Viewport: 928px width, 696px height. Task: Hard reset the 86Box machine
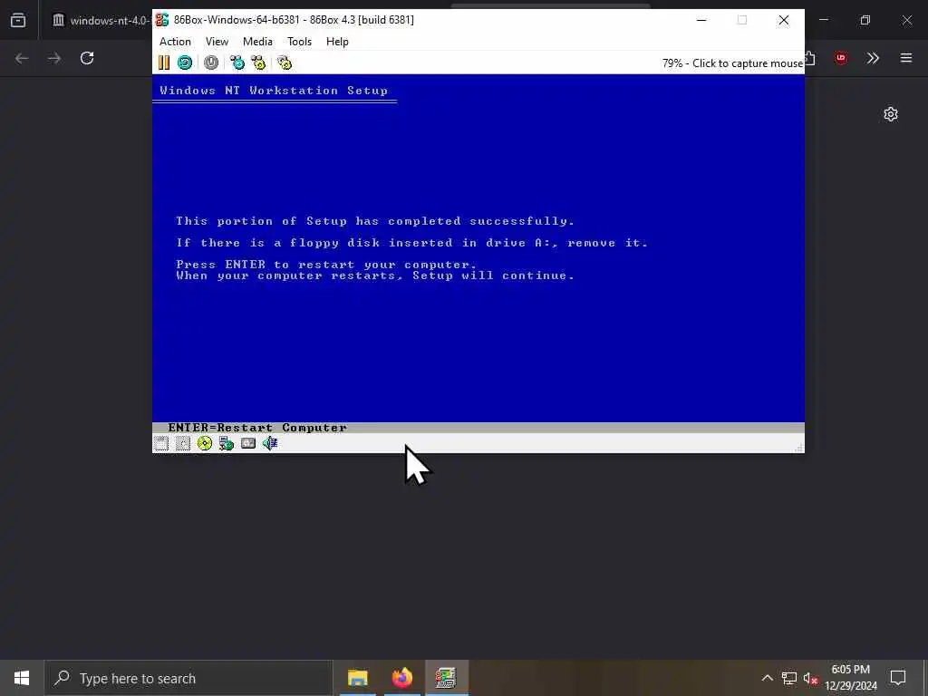185,63
